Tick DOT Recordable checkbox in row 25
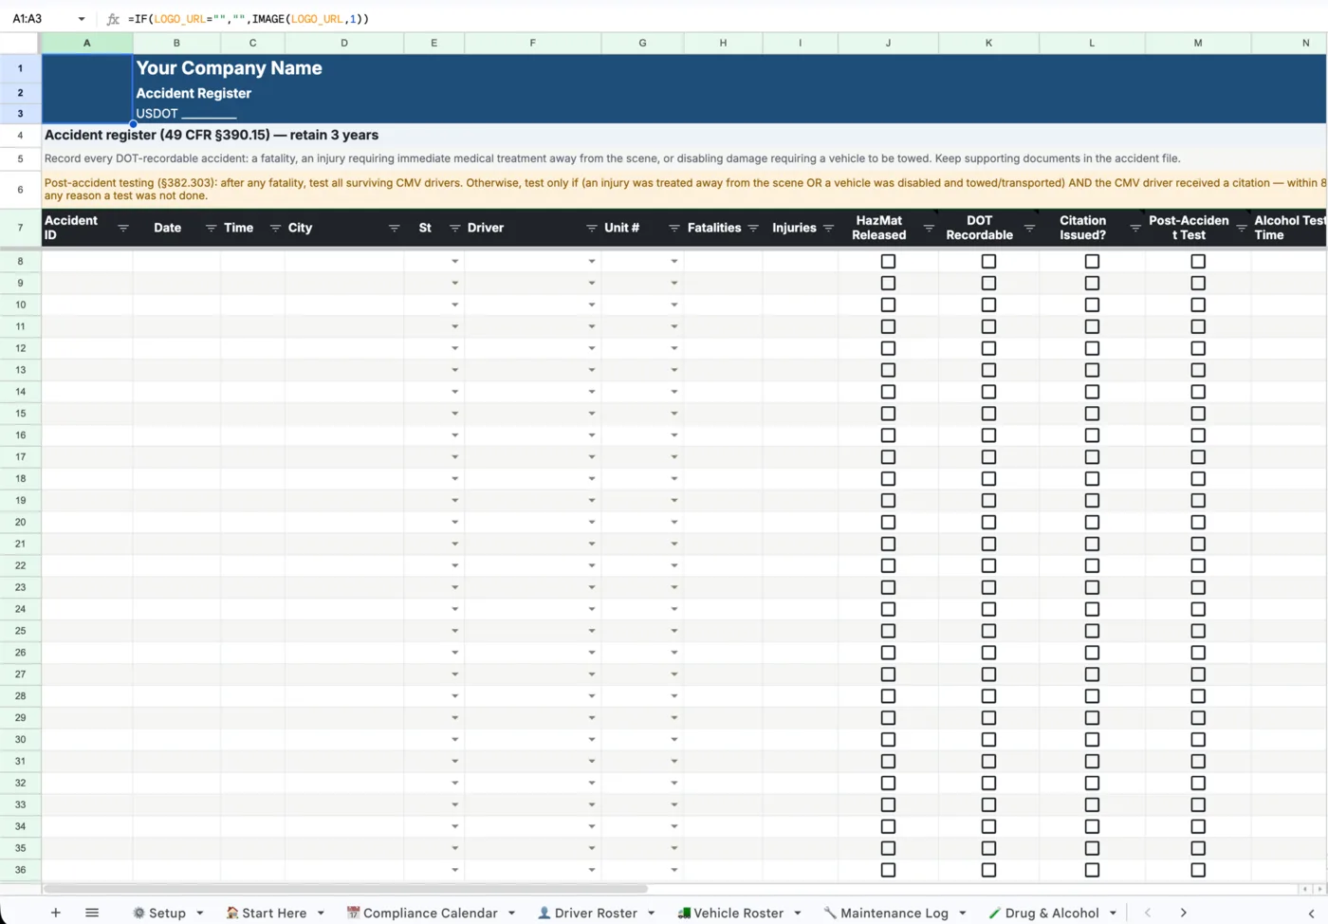Screen dimensions: 1328x924 pos(988,631)
